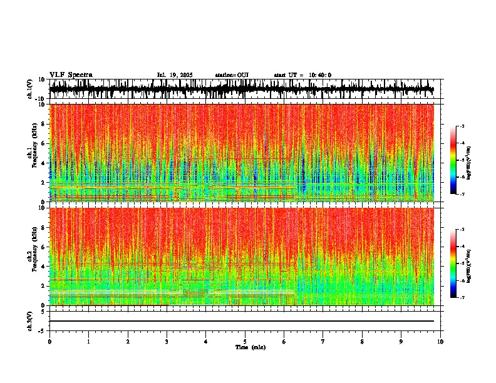Click the '2' kHz tick of ch.1 spectrogram

coord(44,182)
